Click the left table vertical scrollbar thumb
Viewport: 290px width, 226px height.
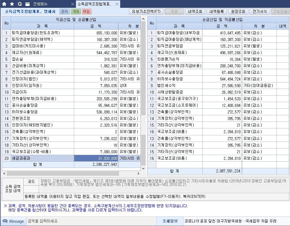pos(143,68)
